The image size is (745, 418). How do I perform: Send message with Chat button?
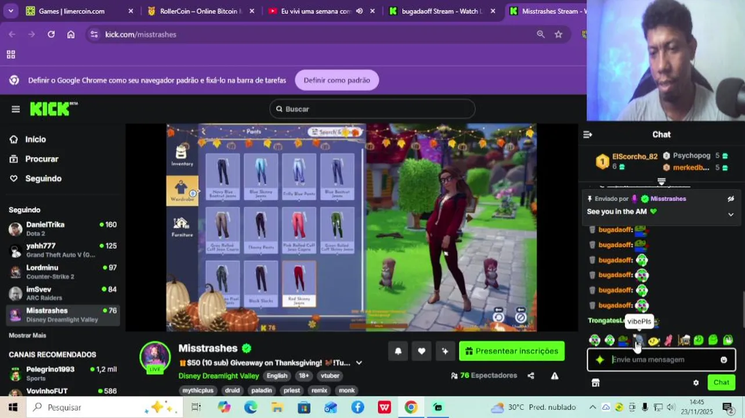pos(721,383)
